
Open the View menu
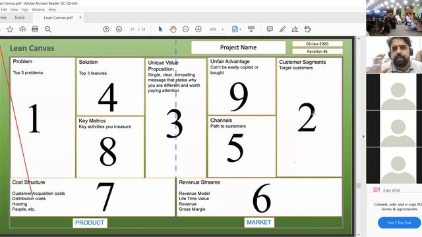click(x=15, y=9)
